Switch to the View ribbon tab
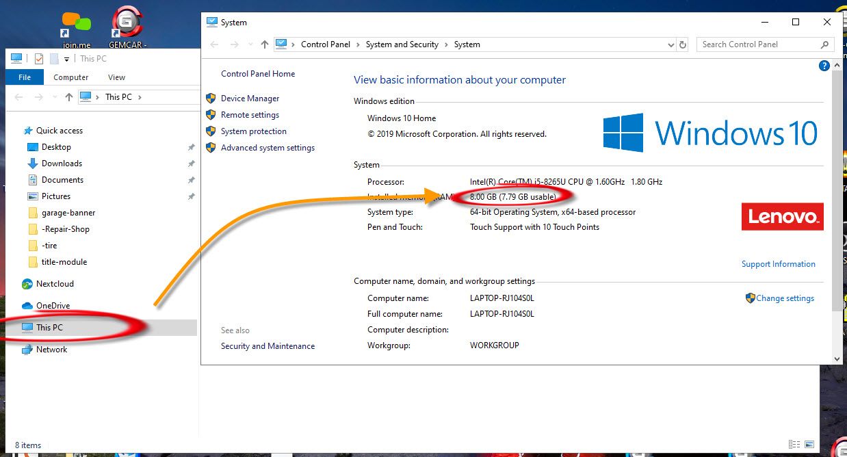The image size is (847, 457). coord(117,77)
